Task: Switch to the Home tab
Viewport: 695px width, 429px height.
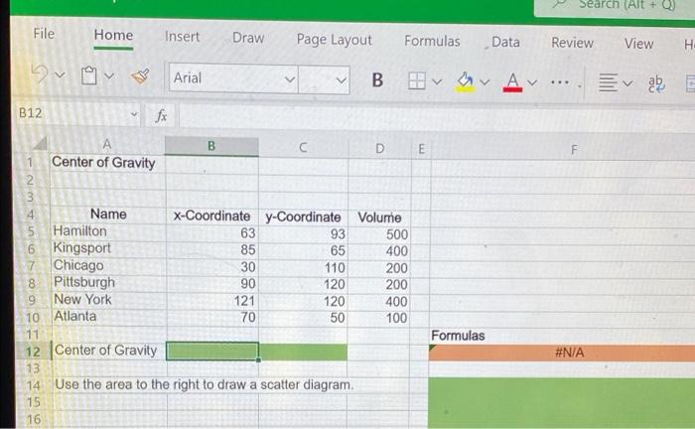Action: pos(113,35)
